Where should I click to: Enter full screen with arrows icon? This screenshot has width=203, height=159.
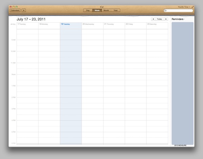193,7
